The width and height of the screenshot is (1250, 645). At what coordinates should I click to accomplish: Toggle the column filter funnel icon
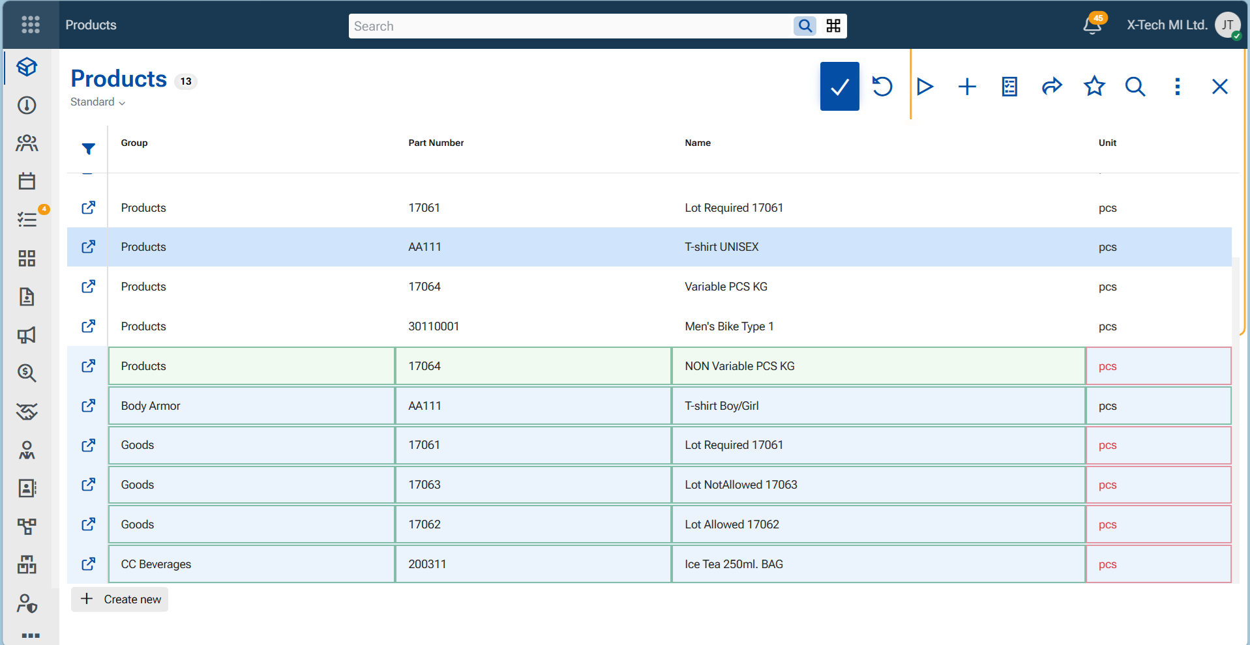[x=88, y=149]
